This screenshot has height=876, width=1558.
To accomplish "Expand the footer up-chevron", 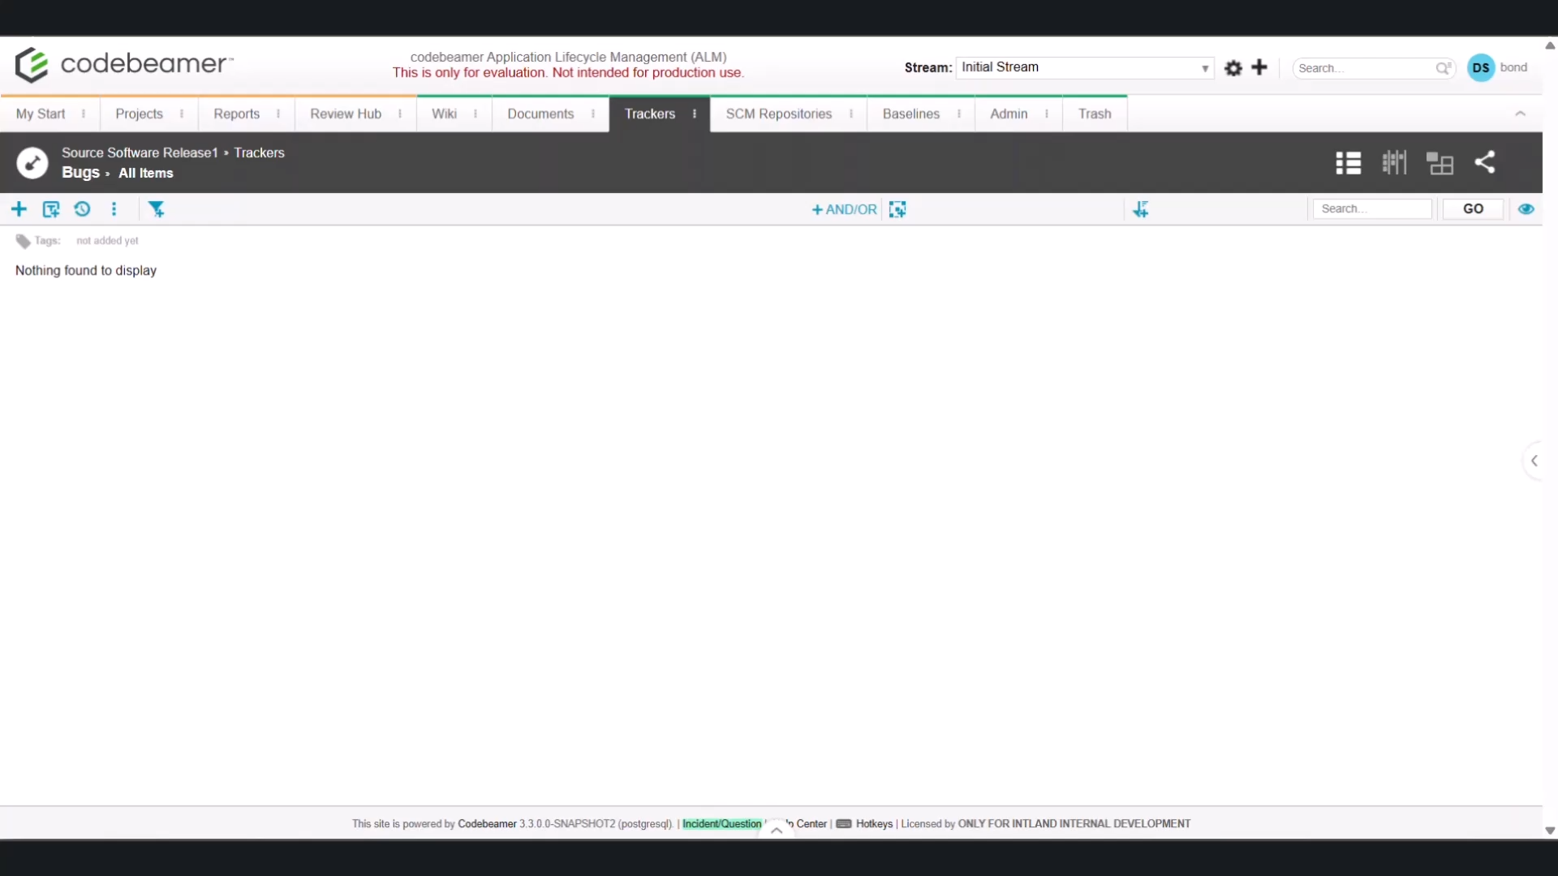I will click(777, 830).
